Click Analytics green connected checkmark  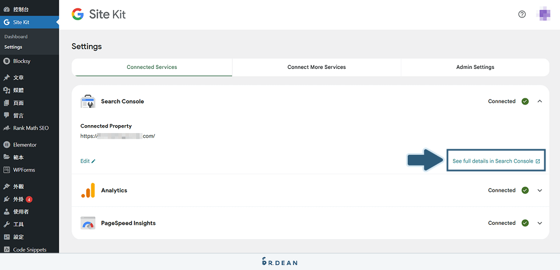pos(525,190)
